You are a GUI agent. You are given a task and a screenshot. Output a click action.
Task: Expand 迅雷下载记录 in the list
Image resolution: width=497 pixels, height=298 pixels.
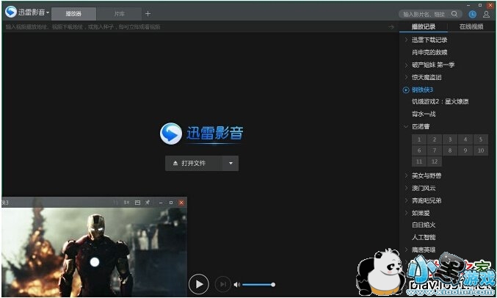click(406, 40)
